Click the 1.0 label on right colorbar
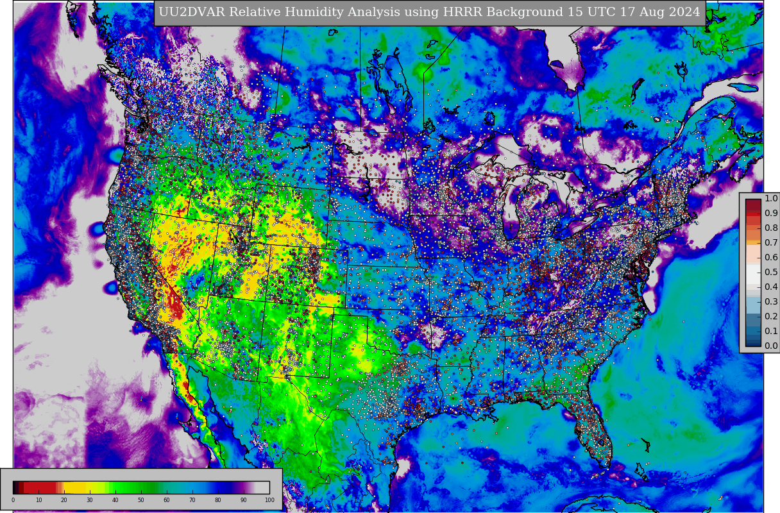The width and height of the screenshot is (780, 513). (771, 199)
